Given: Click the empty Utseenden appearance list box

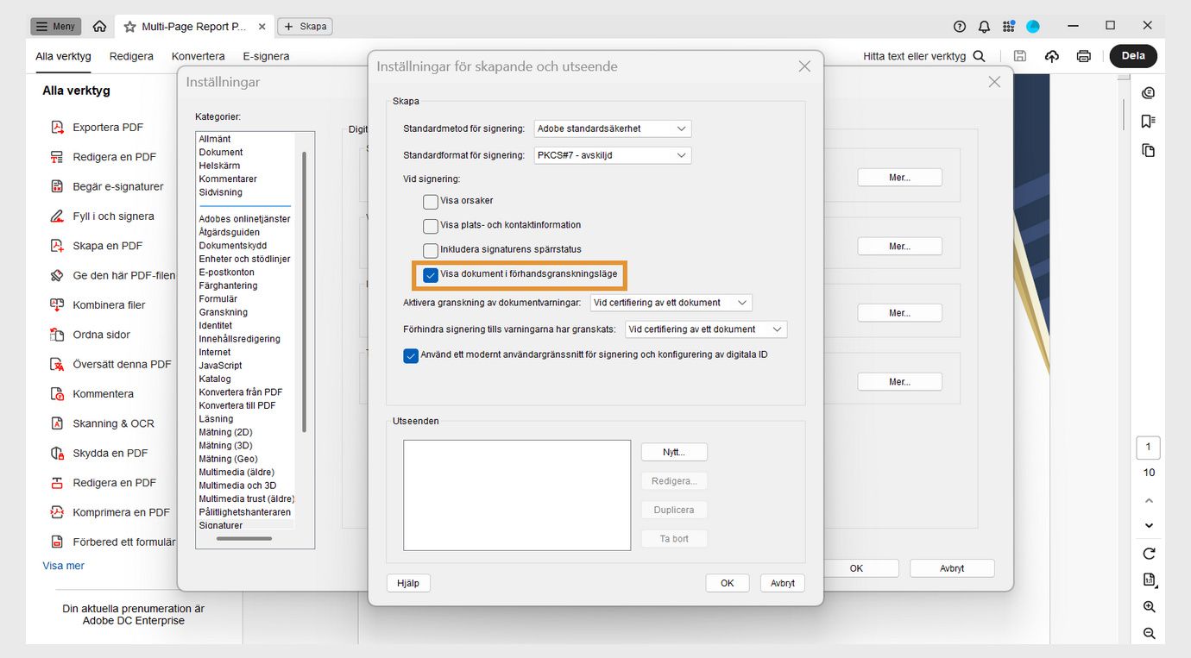Looking at the screenshot, I should tap(517, 495).
